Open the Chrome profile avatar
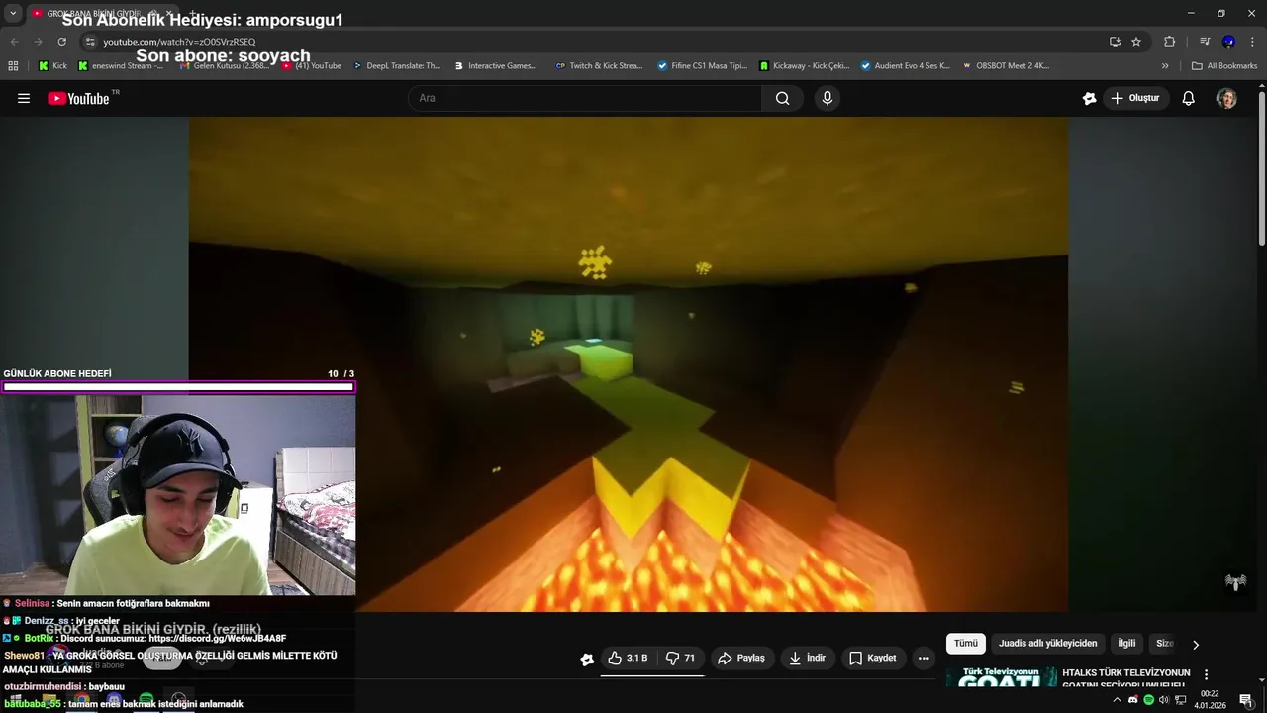 (1228, 42)
